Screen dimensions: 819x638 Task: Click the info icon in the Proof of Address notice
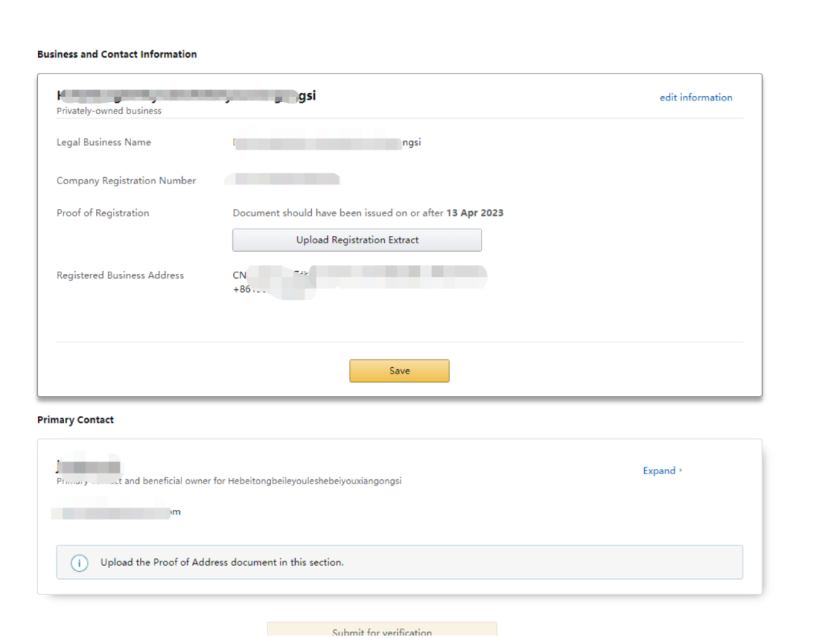(79, 563)
